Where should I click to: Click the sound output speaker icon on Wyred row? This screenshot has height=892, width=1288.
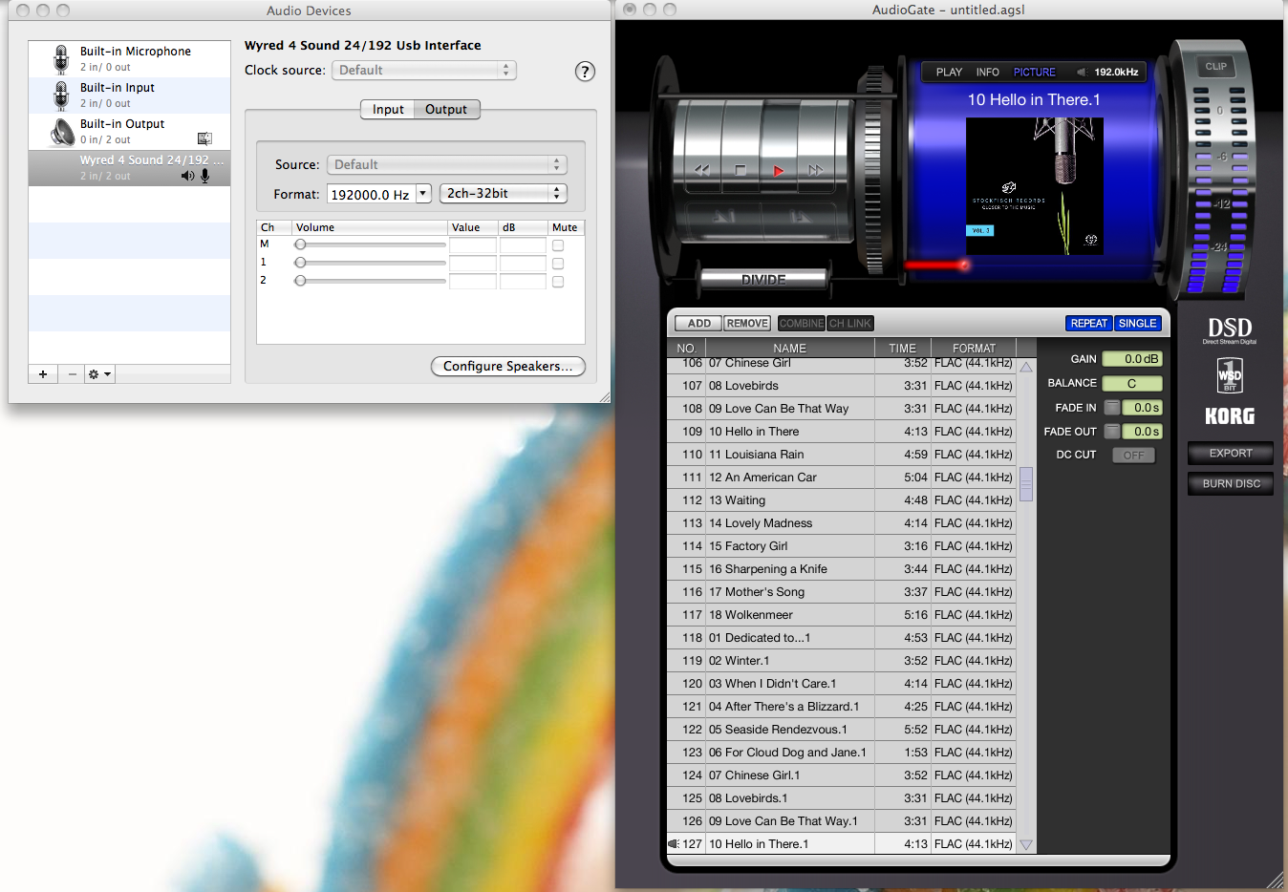coord(187,176)
